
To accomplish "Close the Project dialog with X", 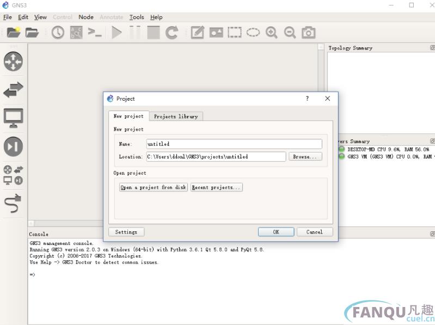I will click(x=327, y=99).
